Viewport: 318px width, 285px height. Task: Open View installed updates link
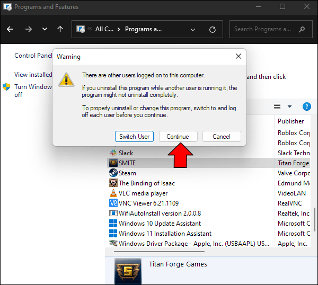[x=33, y=75]
